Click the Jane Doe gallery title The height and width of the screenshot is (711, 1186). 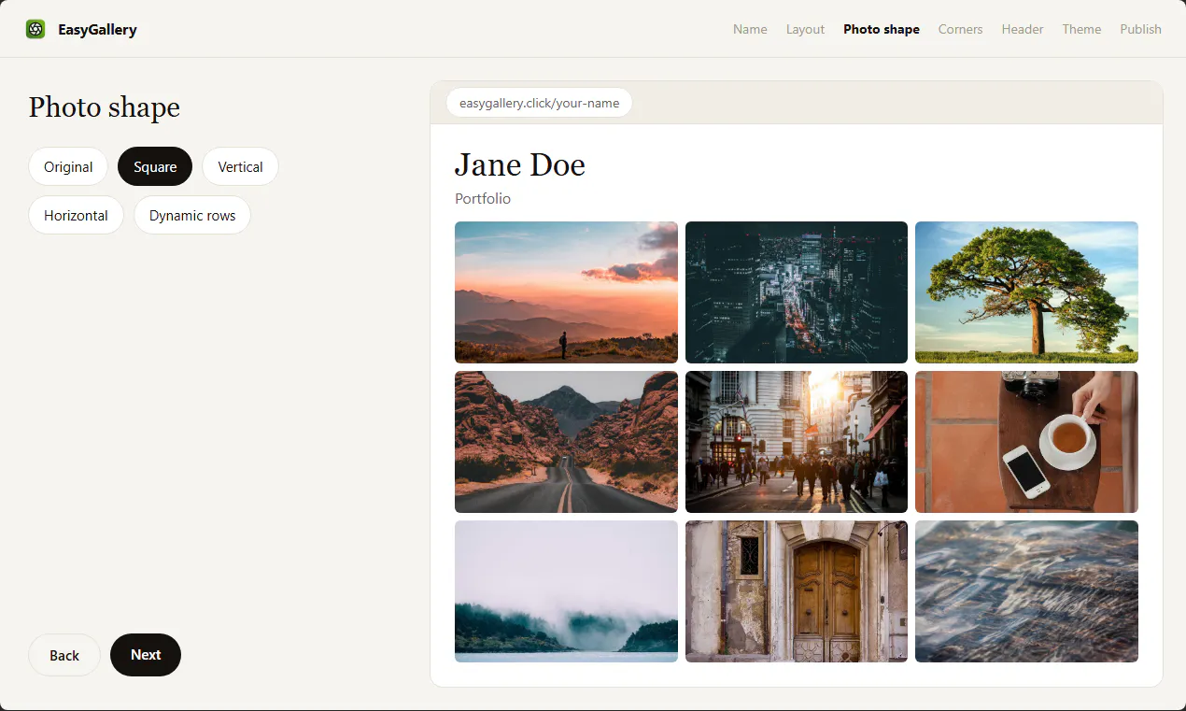pyautogui.click(x=520, y=164)
